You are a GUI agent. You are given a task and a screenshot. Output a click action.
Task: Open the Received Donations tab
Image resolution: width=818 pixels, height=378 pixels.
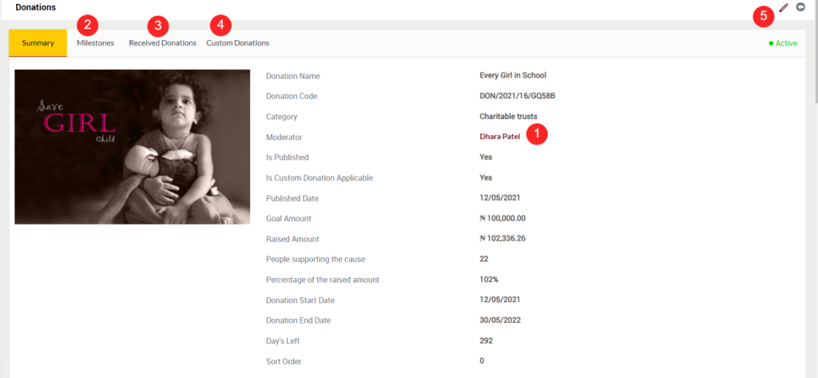tap(163, 43)
